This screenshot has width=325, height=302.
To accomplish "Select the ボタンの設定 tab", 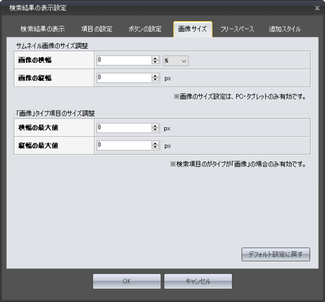I will (145, 29).
